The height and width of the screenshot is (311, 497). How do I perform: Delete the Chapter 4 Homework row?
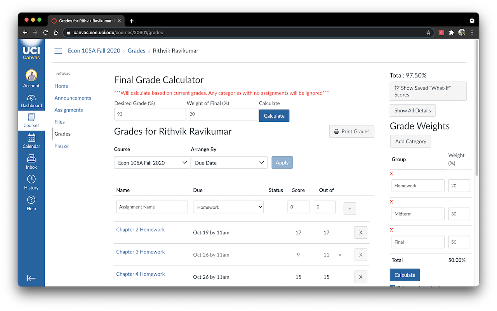[x=361, y=277]
